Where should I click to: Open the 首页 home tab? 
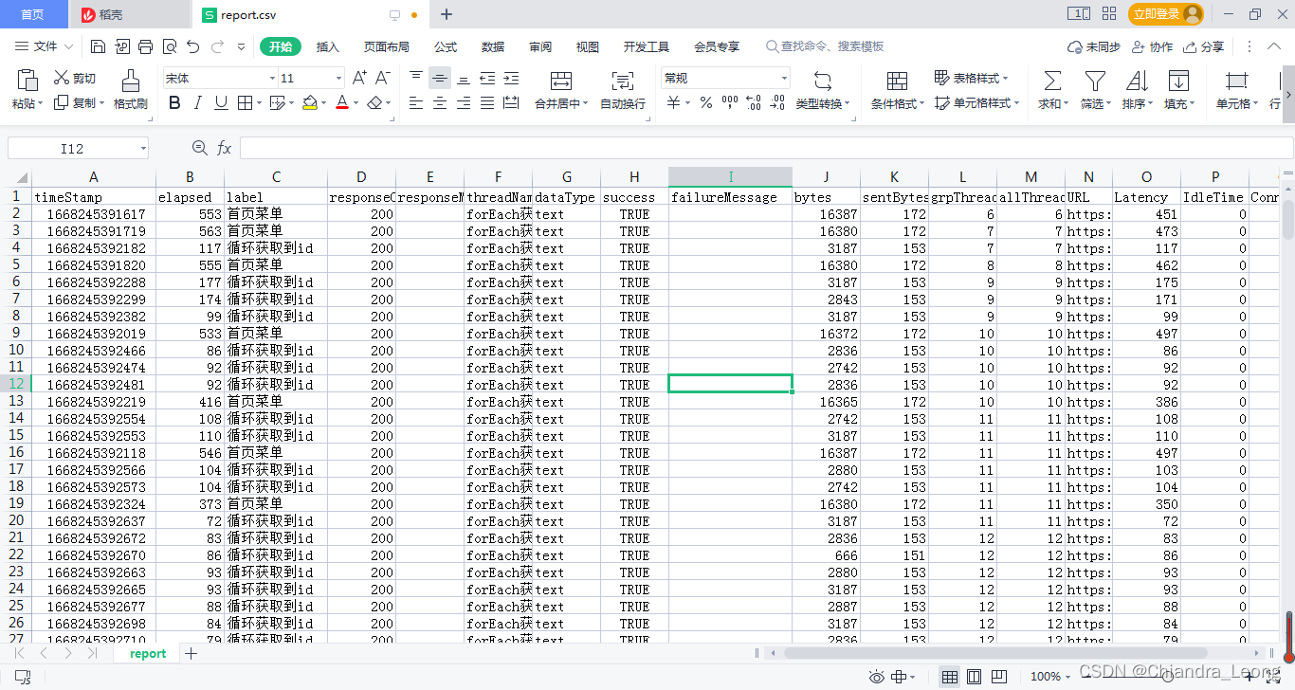33,14
